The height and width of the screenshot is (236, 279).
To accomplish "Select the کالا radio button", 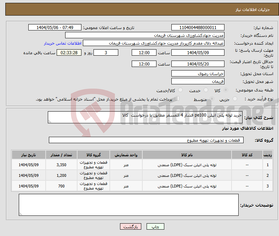I will [x=226, y=91].
